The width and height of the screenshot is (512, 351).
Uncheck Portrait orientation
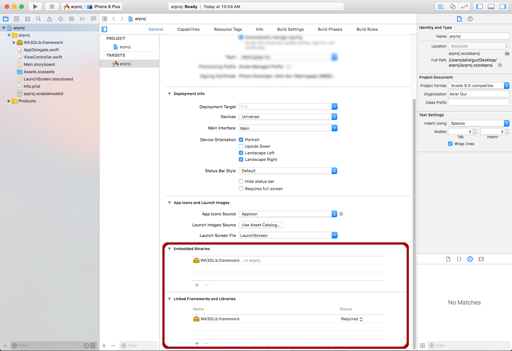click(x=241, y=140)
